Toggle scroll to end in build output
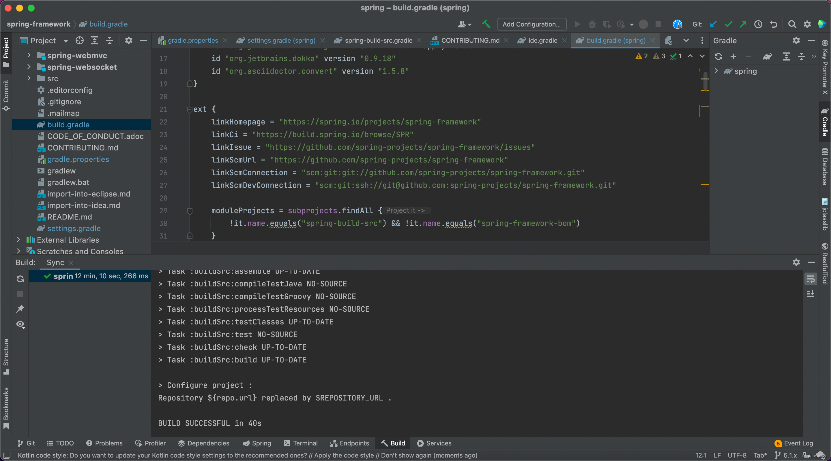Image resolution: width=831 pixels, height=461 pixels. point(811,294)
